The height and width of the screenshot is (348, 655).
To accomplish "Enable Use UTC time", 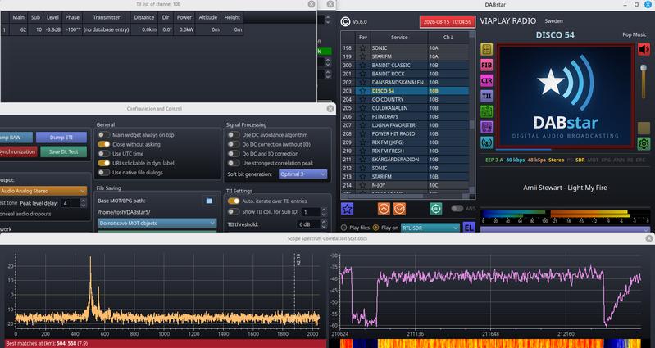I will 103,154.
